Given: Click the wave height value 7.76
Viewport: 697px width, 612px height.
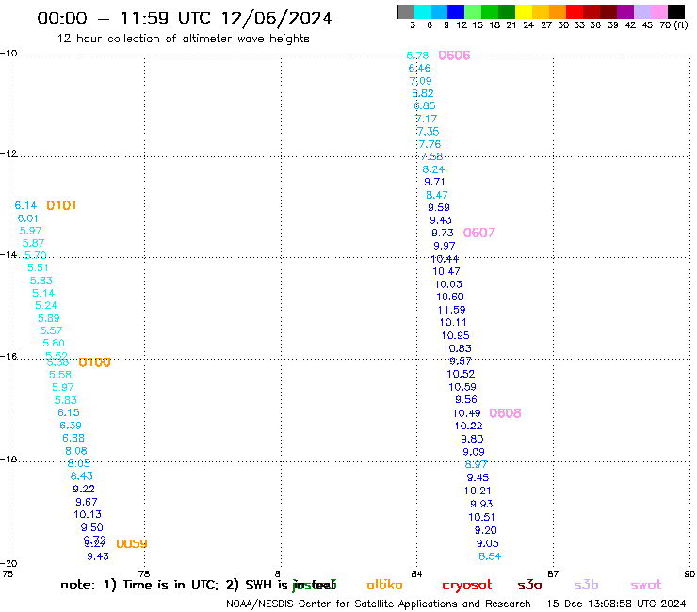Looking at the screenshot, I should point(430,144).
